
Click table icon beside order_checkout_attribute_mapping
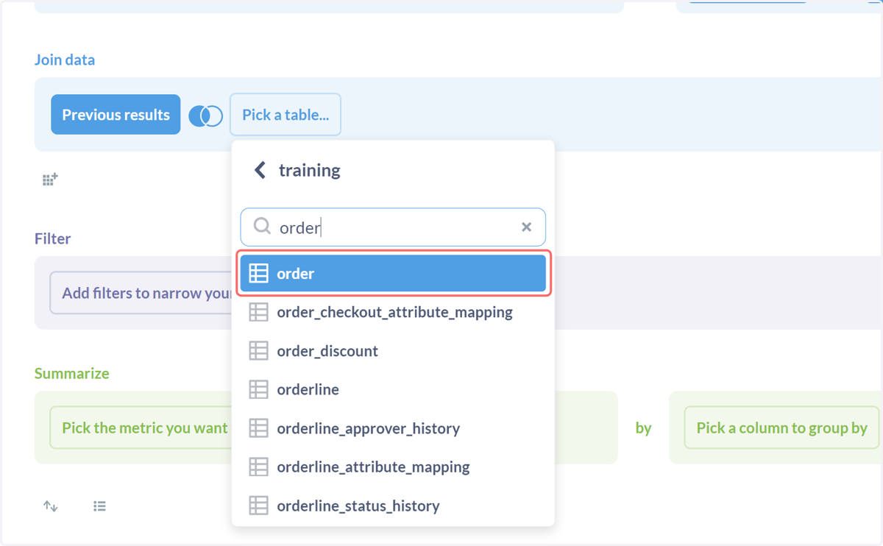point(258,312)
